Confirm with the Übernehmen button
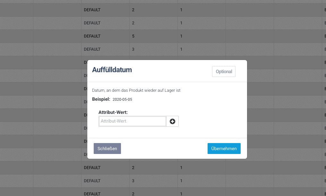The width and height of the screenshot is (326, 196). click(224, 149)
